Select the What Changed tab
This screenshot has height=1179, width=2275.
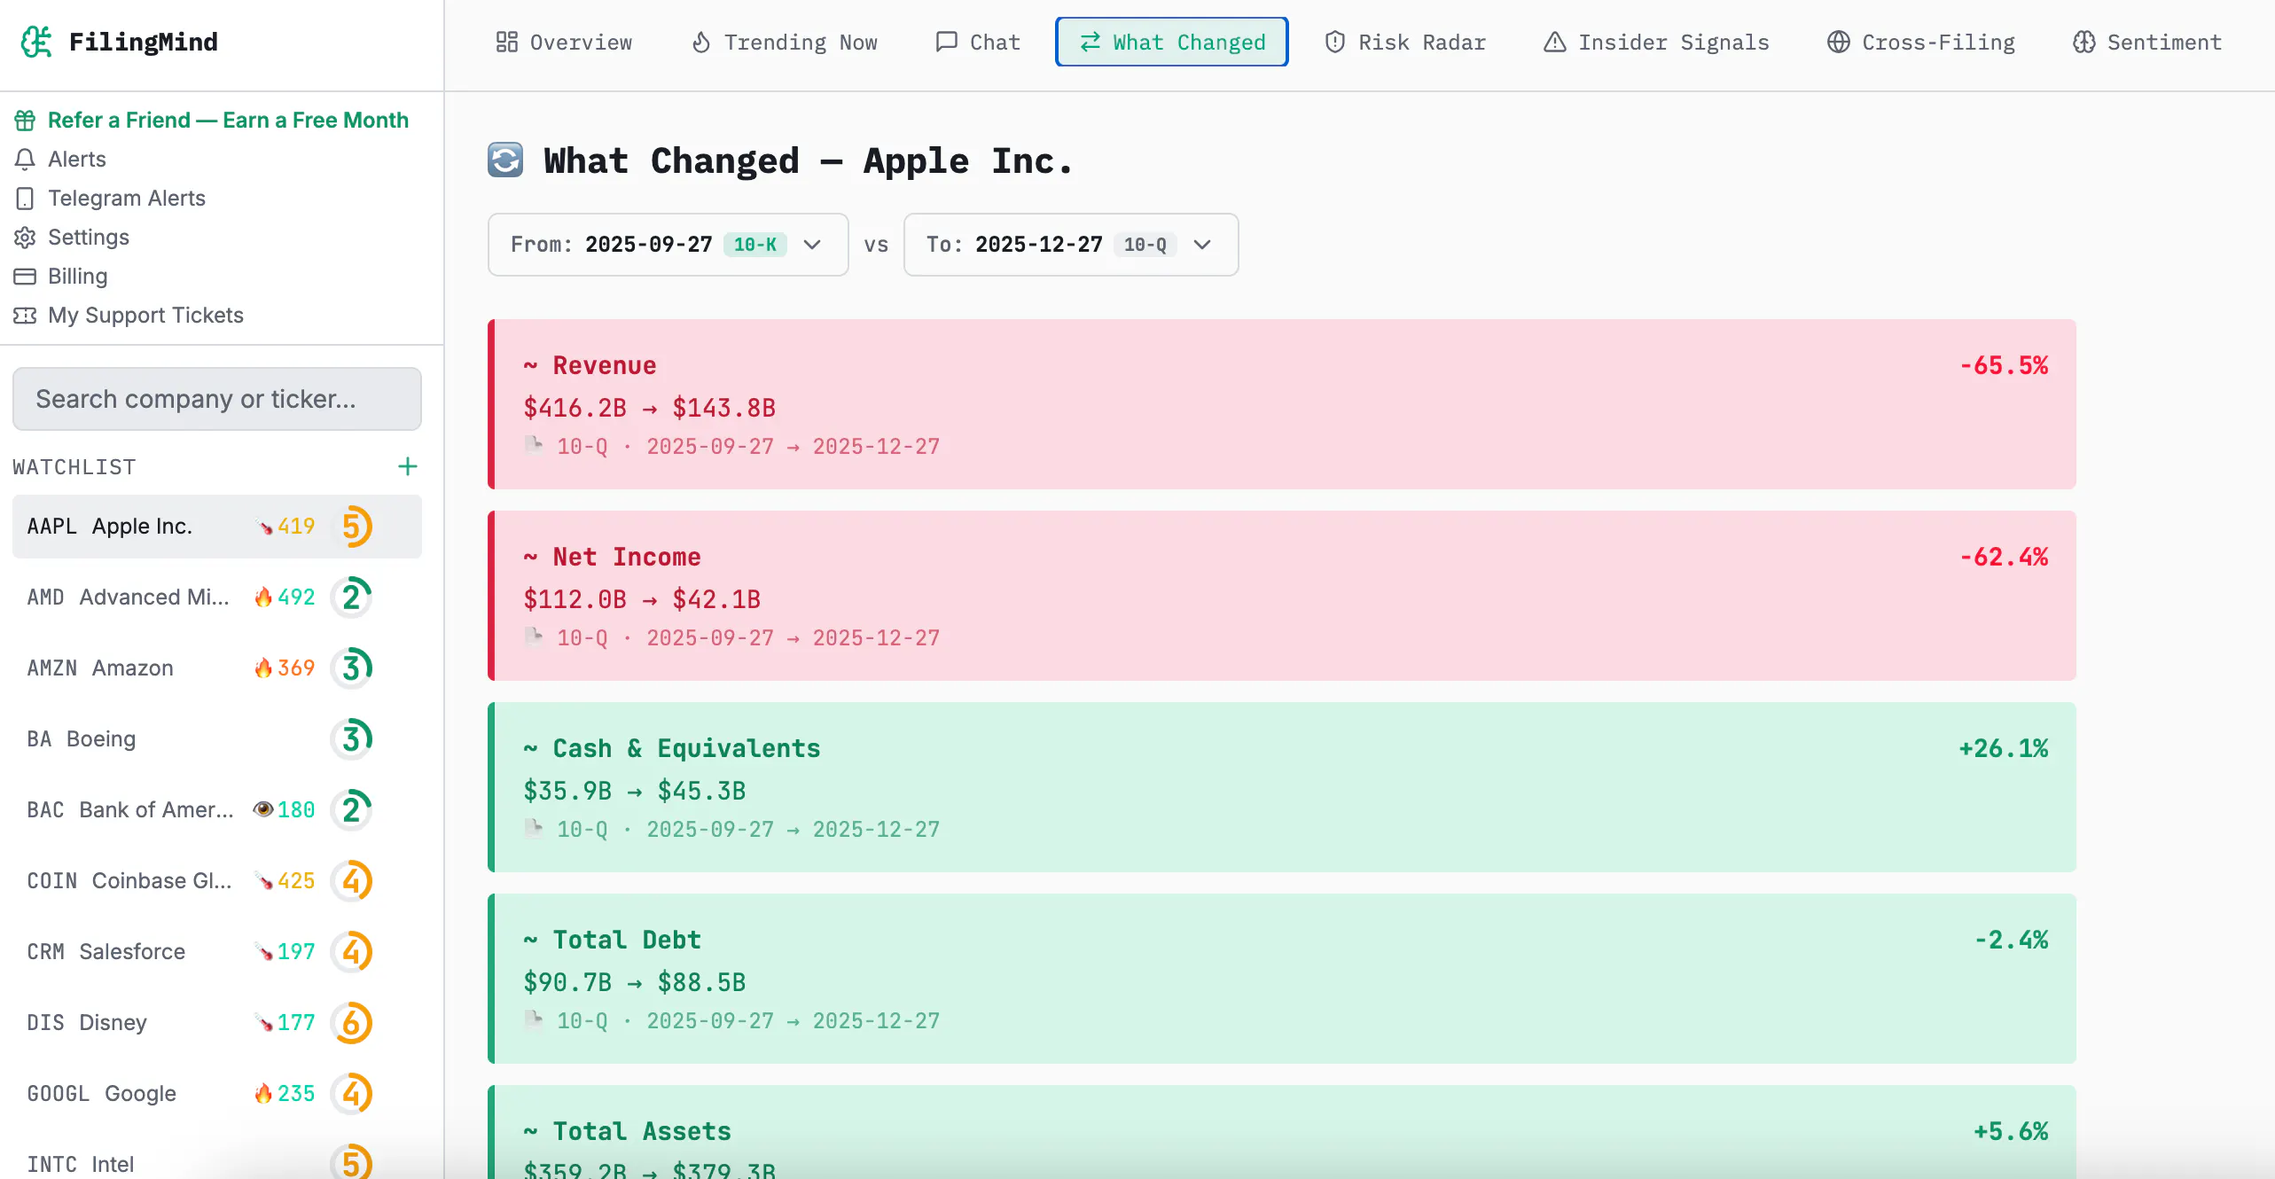1172,42
